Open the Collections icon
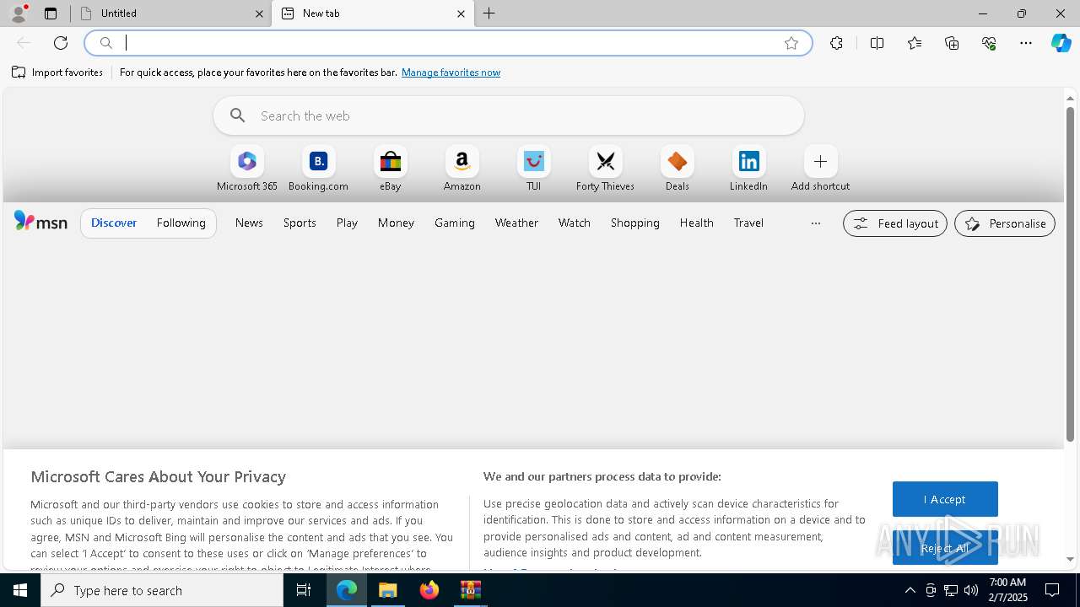 pyautogui.click(x=952, y=43)
